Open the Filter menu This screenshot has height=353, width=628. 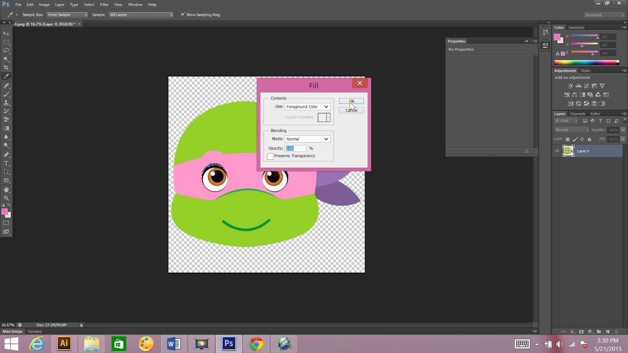point(104,4)
